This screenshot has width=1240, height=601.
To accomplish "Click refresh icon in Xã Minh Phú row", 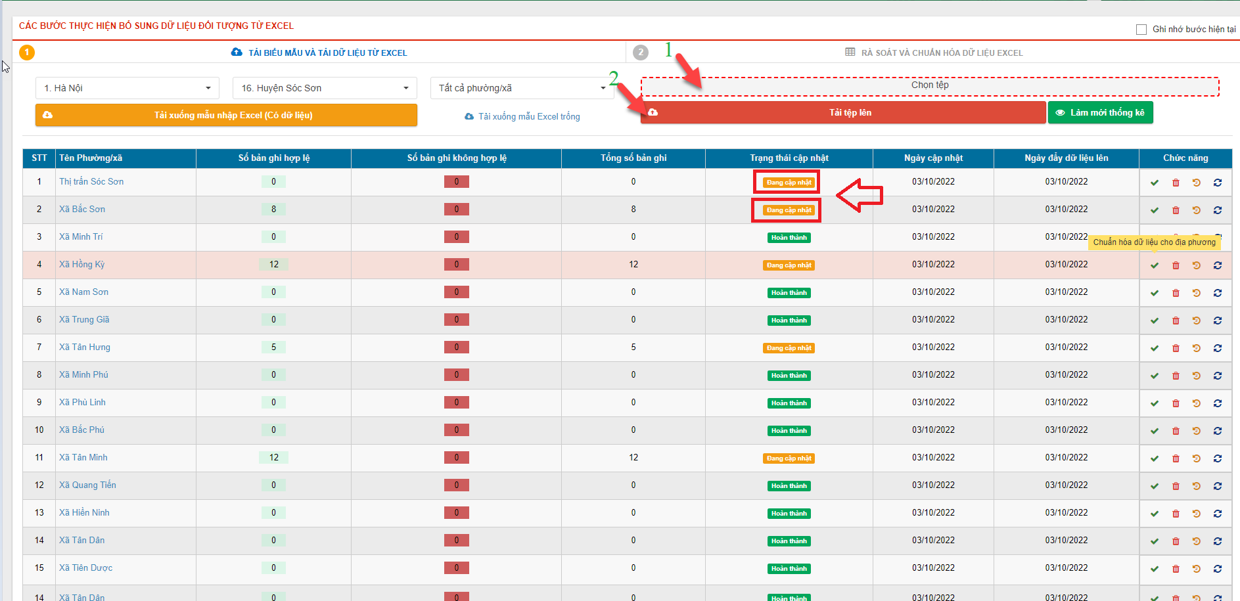I will pos(1218,376).
